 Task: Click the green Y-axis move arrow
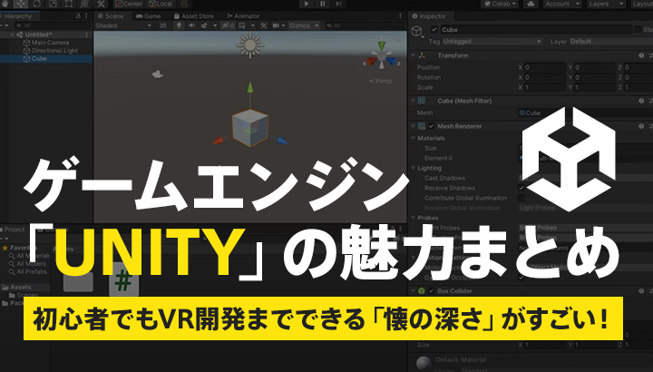click(x=250, y=87)
